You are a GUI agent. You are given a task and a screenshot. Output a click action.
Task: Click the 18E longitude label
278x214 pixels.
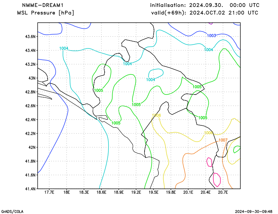point(67,192)
